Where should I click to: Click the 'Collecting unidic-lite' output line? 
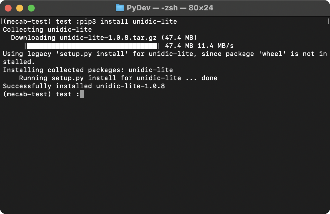47,29
